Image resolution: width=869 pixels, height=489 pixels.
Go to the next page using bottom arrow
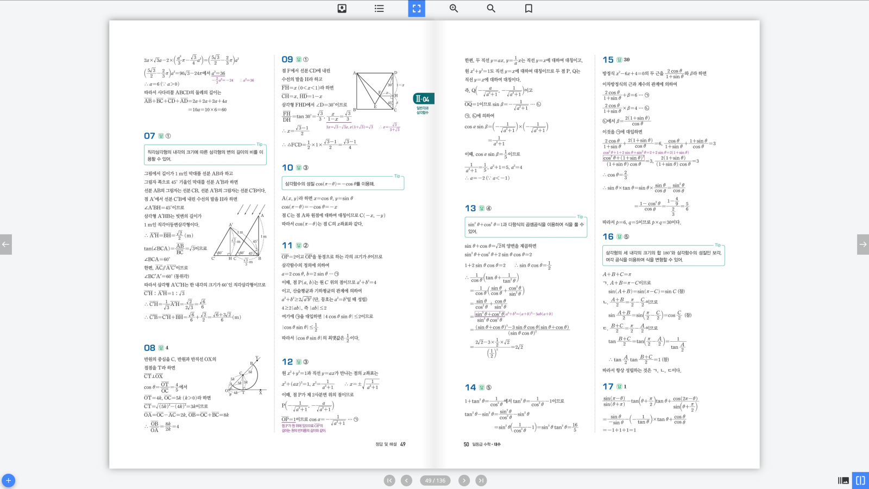[464, 480]
